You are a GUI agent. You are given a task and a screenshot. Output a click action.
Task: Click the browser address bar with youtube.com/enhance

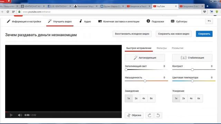[x=109, y=12]
